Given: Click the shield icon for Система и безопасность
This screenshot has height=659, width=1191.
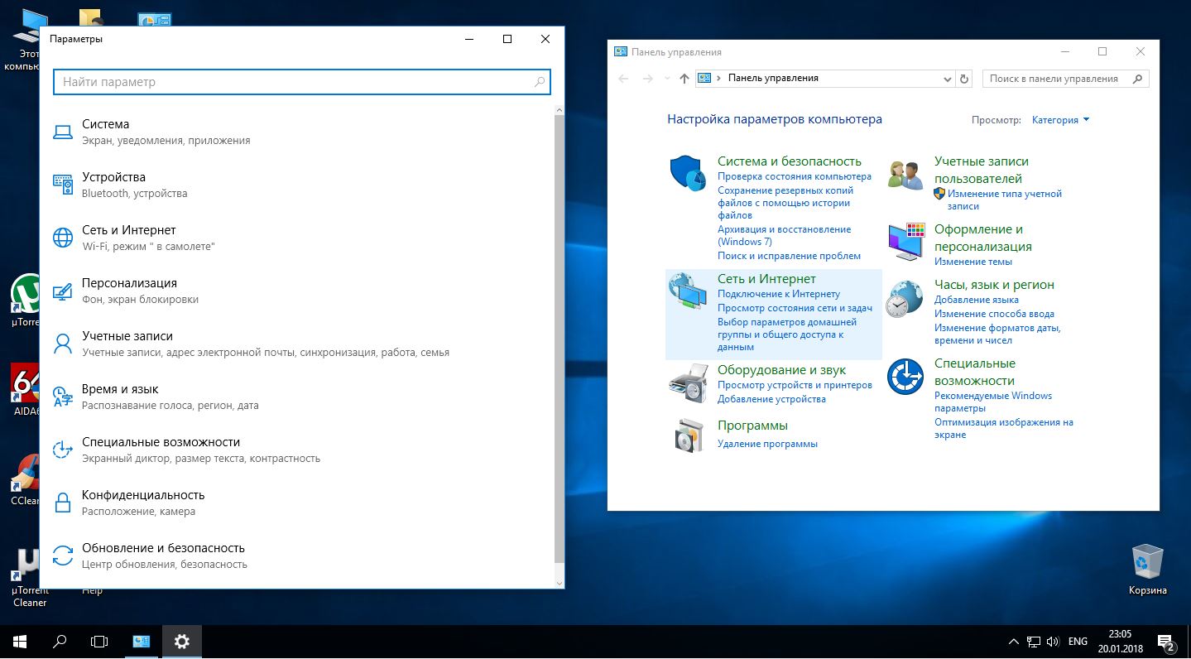Looking at the screenshot, I should click(687, 173).
